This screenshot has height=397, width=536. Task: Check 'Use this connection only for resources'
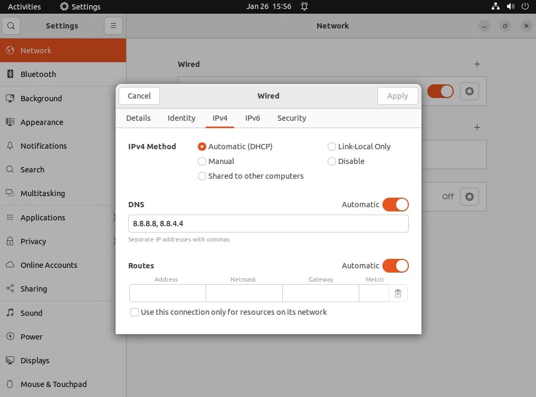tap(135, 312)
